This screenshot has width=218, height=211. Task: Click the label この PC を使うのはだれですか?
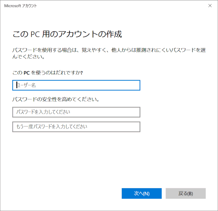(48, 73)
